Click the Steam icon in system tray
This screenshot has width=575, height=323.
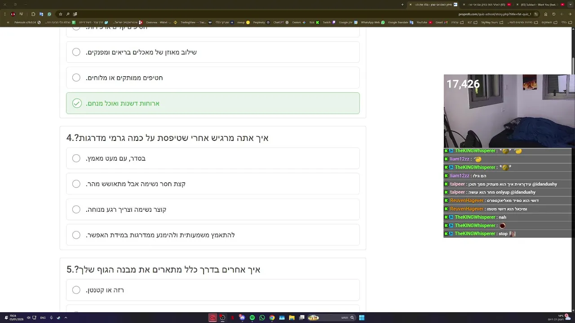[x=58, y=318]
